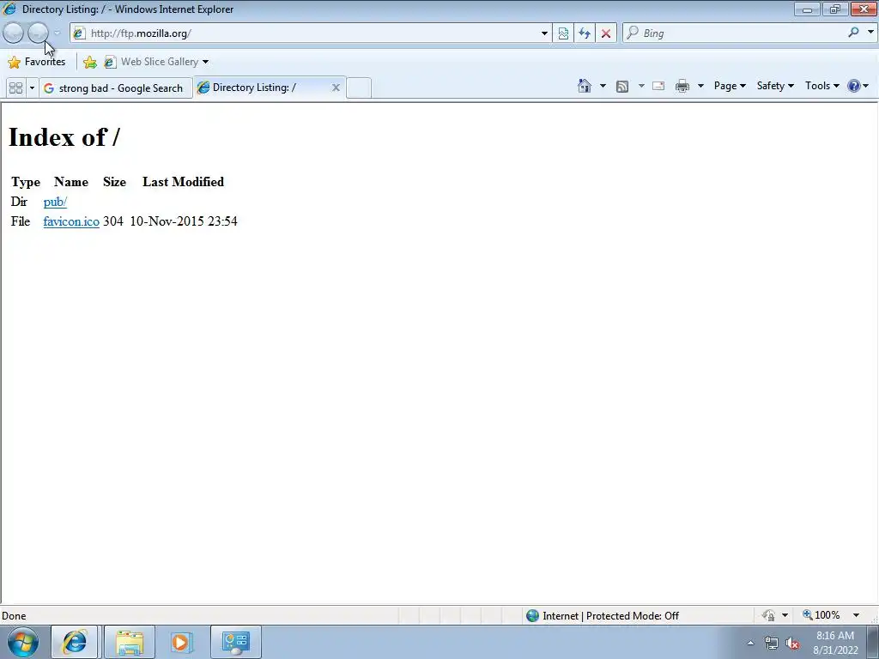Open the Windows Start menu

22,642
